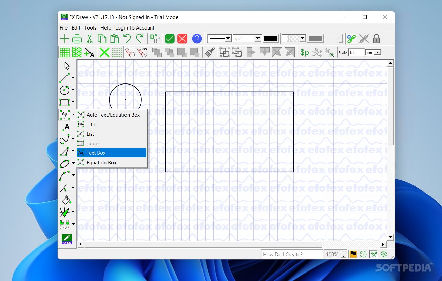Undo the last action

[127, 39]
